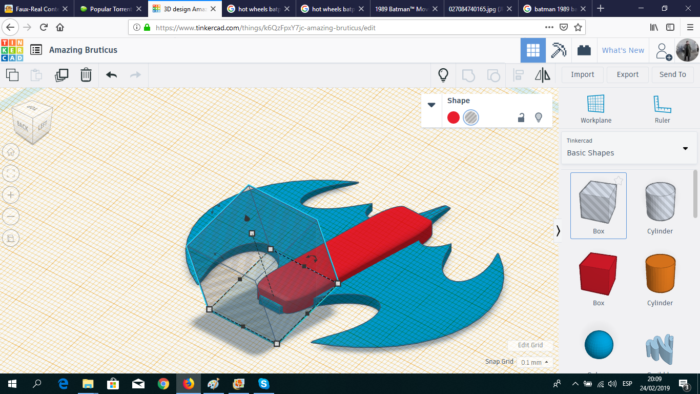Pick the striped hole Box shape
Image resolution: width=700 pixels, height=394 pixels.
[x=599, y=206]
